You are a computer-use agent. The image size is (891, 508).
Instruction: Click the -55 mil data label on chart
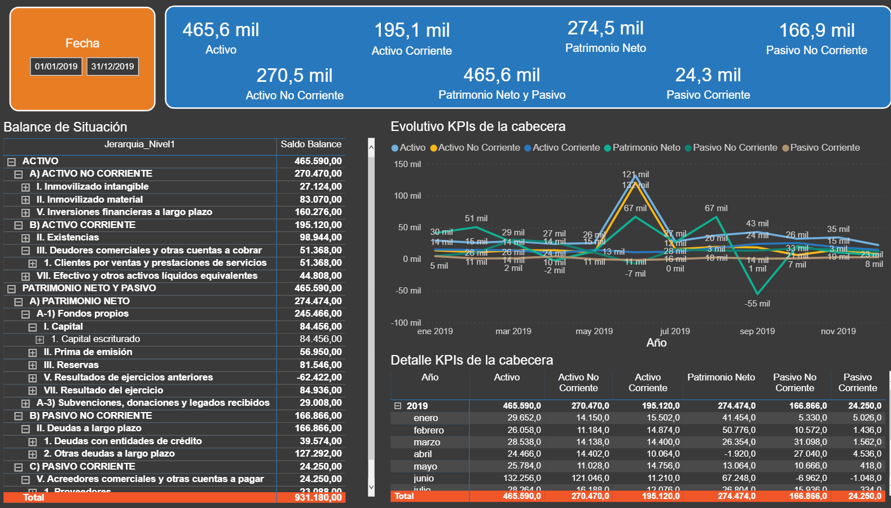point(757,304)
